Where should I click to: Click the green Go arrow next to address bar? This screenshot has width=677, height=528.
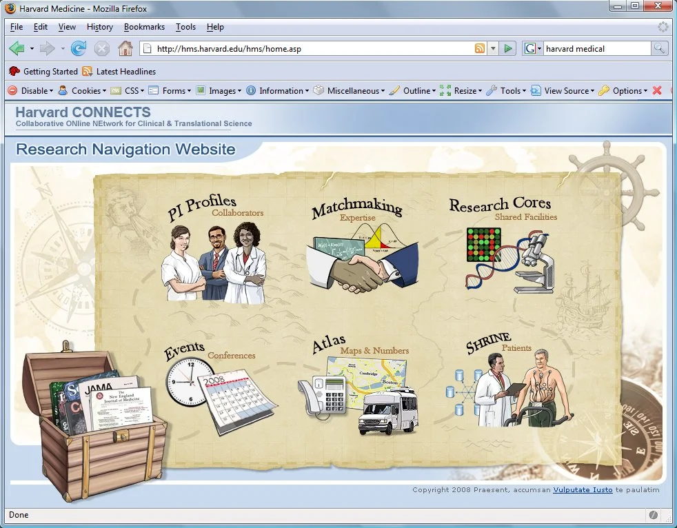pyautogui.click(x=508, y=48)
